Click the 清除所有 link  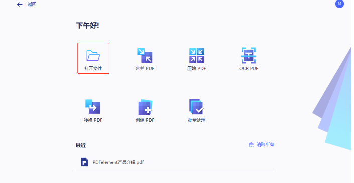coord(265,145)
